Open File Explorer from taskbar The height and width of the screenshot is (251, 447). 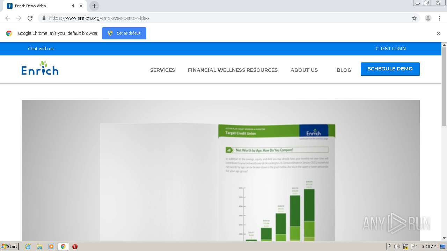(39, 246)
